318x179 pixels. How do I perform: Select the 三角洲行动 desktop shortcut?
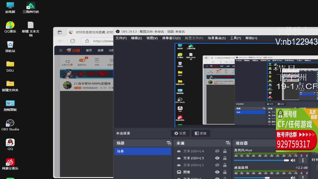pos(31,7)
